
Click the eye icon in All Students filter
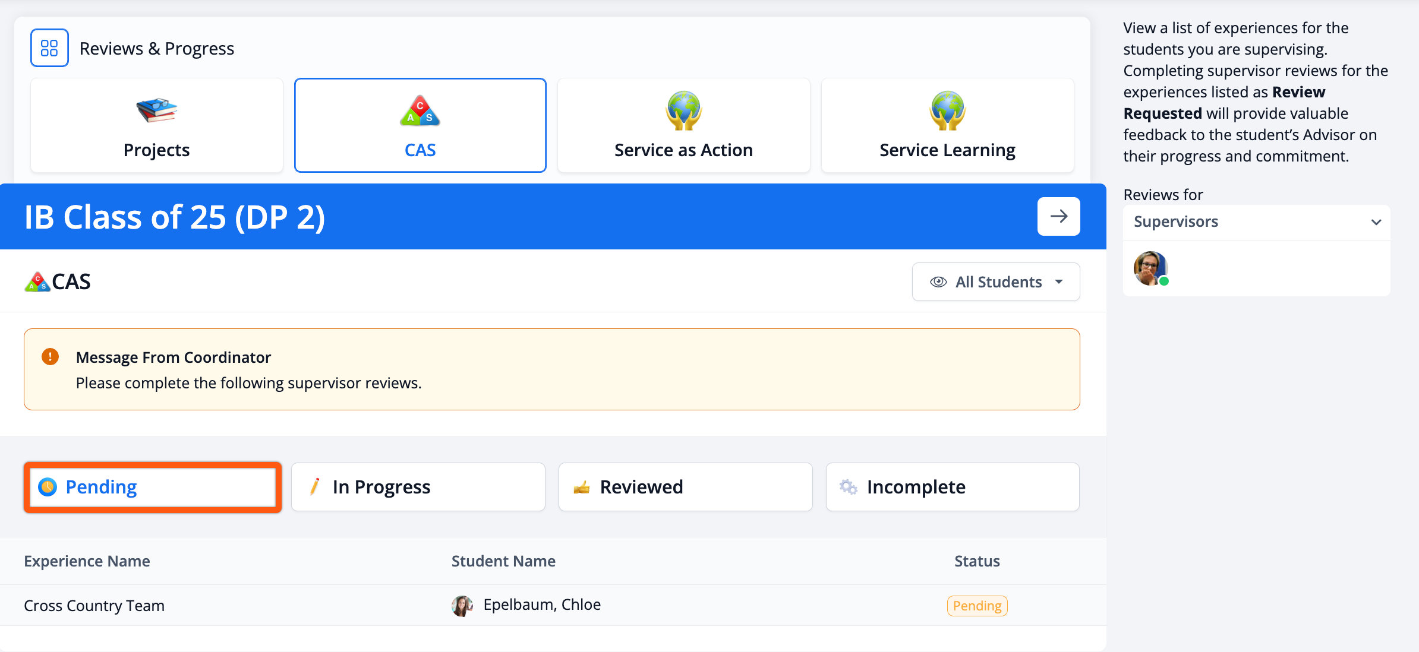[x=938, y=282]
